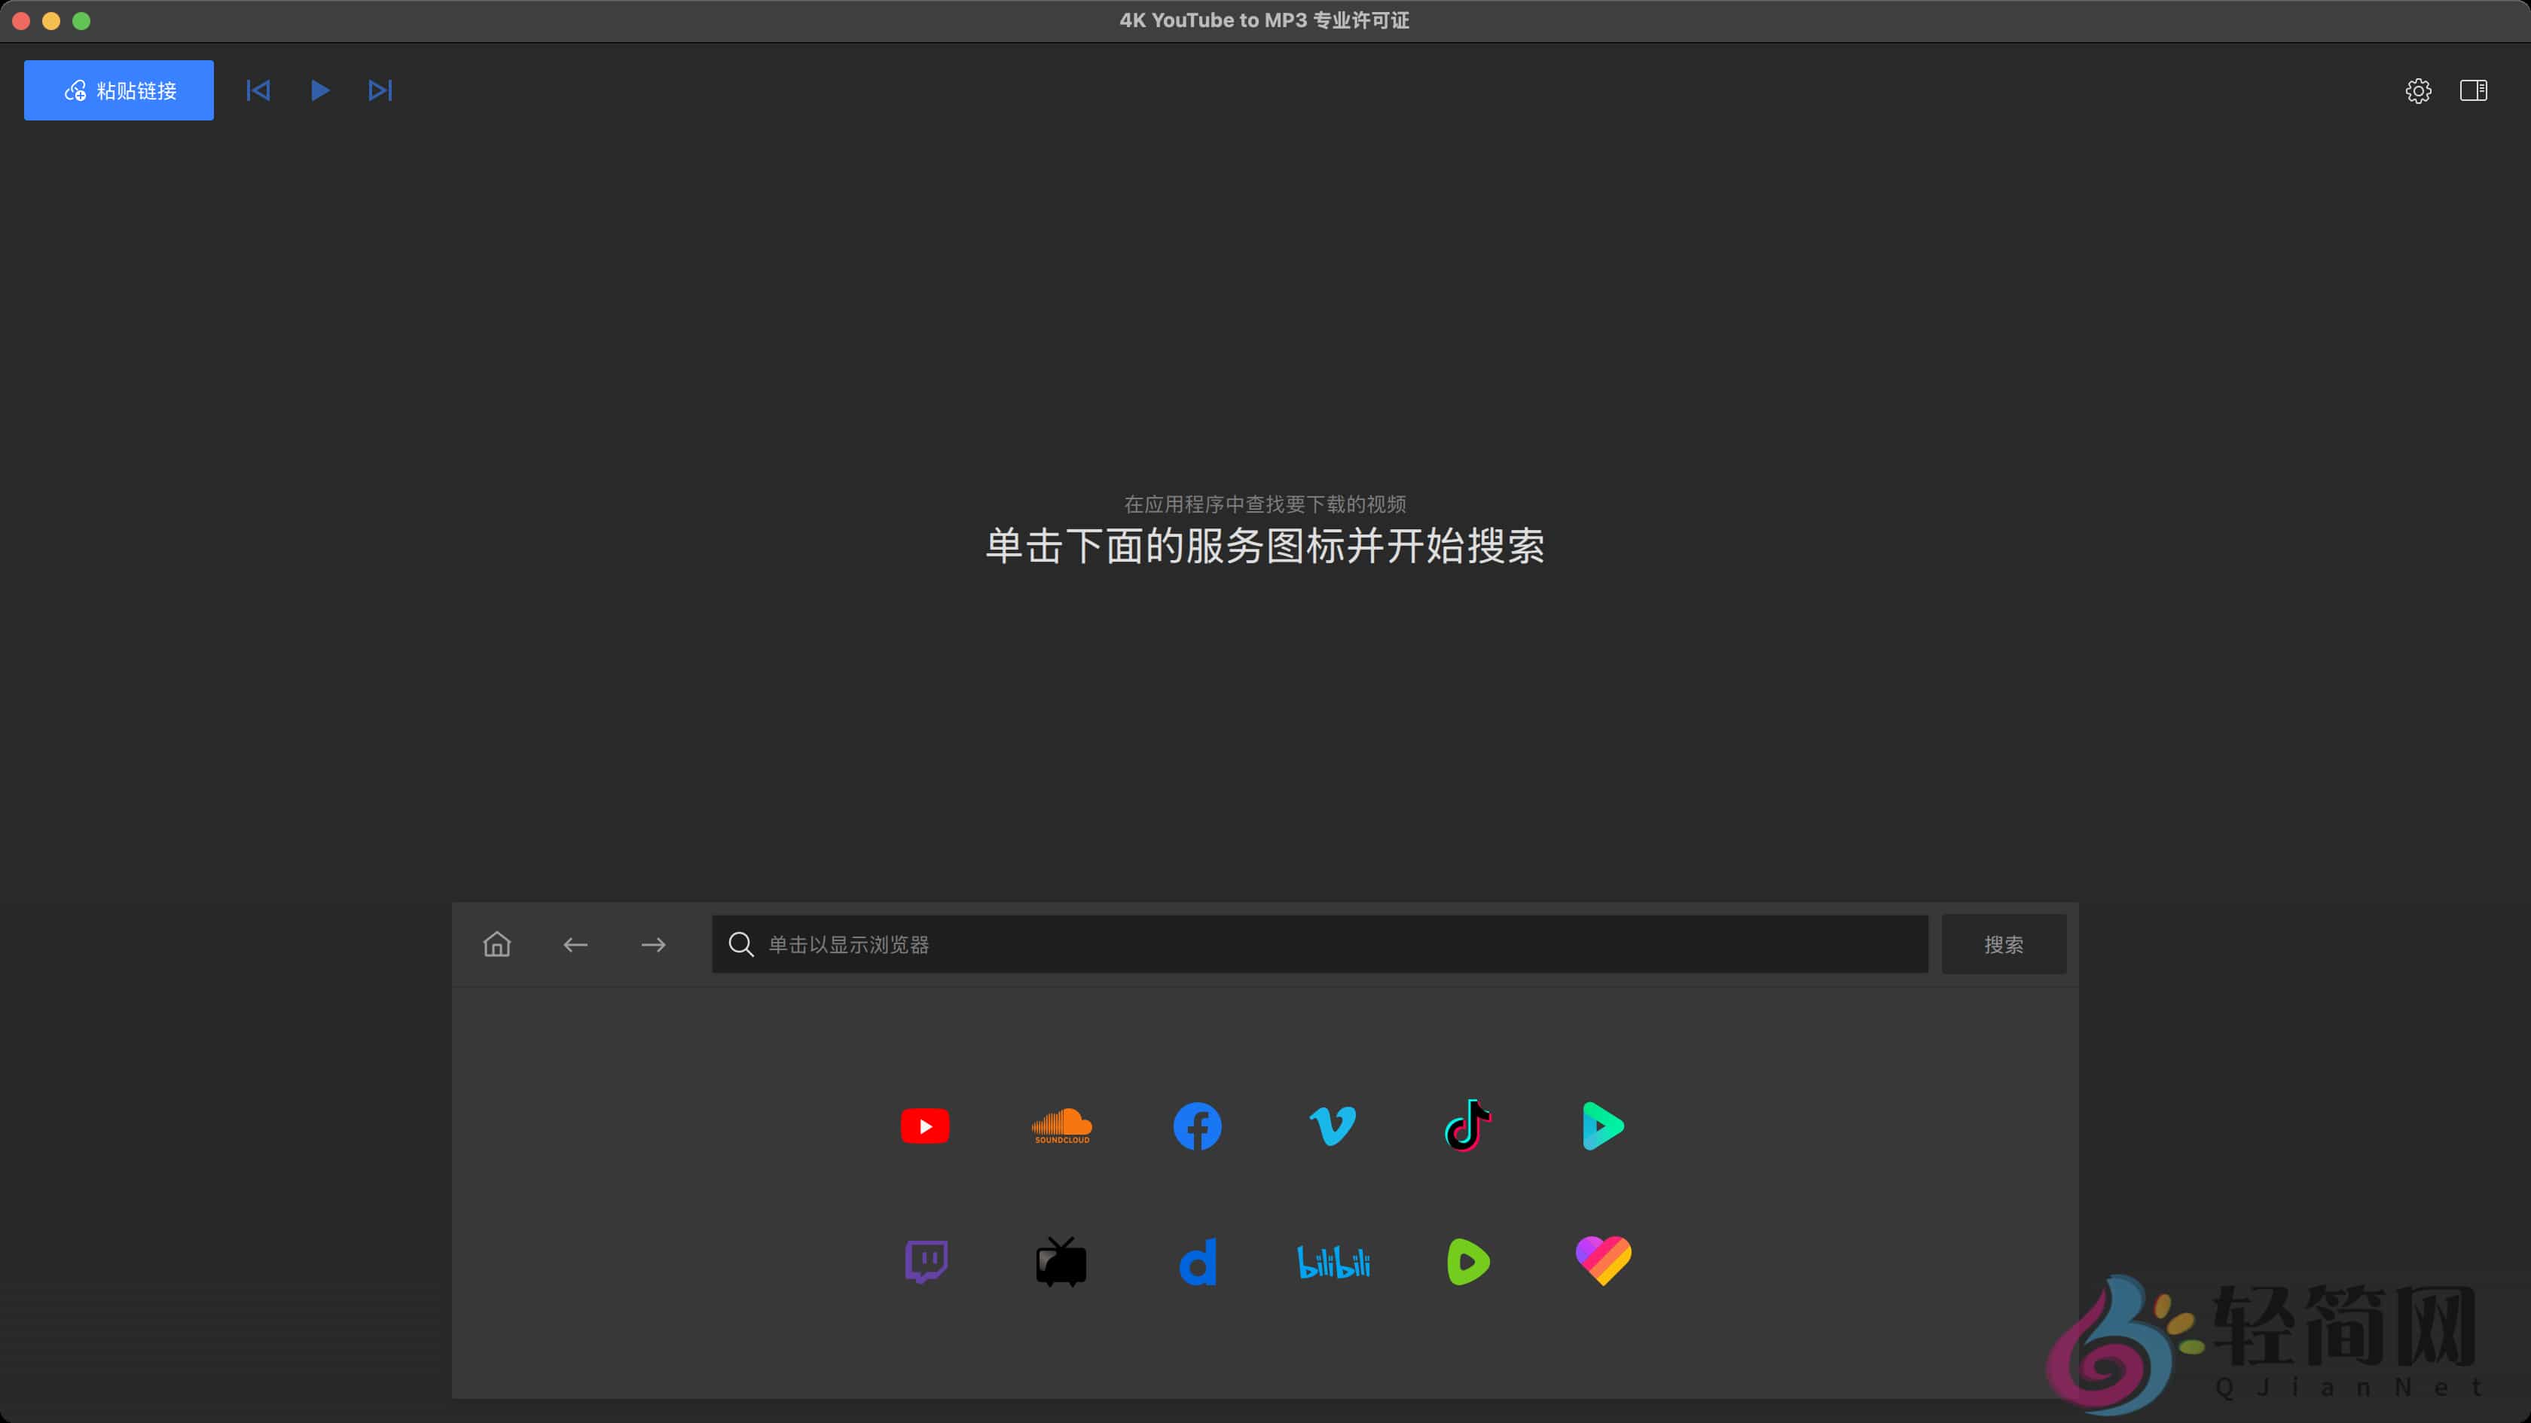This screenshot has height=1423, width=2531.
Task: Skip to the previous track
Action: point(258,90)
